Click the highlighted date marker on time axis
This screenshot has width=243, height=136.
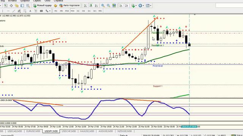(189, 127)
